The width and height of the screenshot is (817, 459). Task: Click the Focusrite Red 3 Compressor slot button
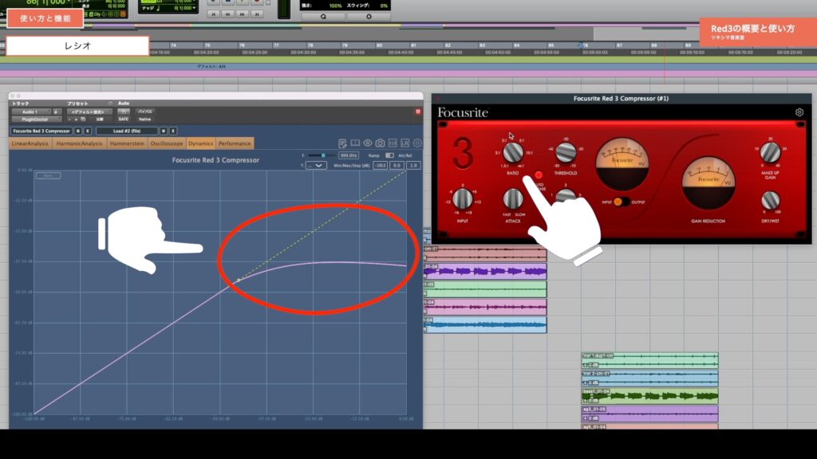point(41,131)
